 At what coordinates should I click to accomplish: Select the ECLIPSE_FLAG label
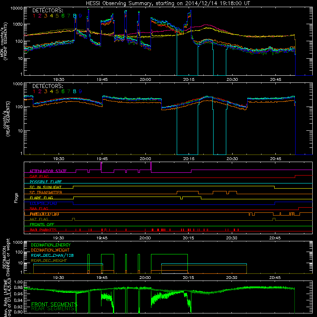point(43,203)
